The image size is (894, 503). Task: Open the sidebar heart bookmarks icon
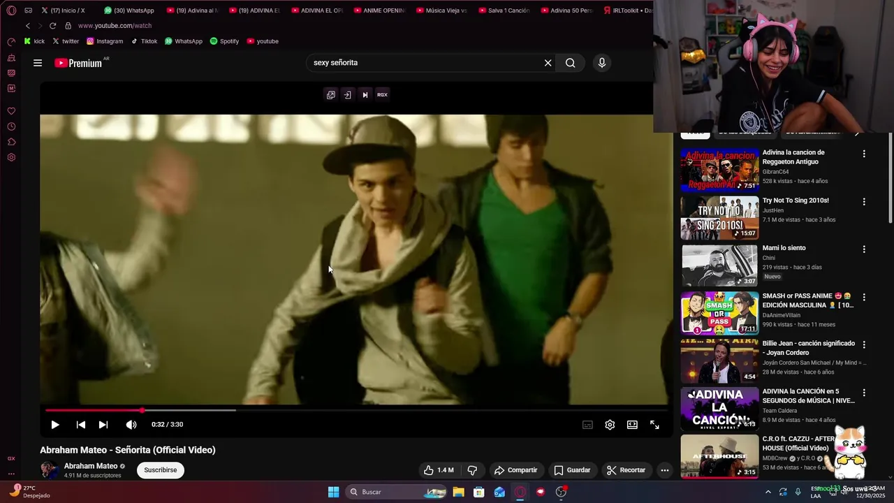pyautogui.click(x=11, y=111)
